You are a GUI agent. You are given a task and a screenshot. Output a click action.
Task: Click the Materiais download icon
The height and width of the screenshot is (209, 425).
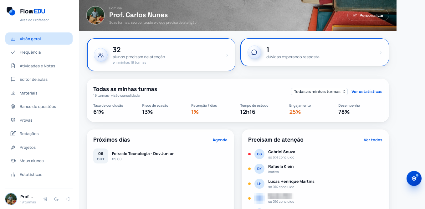13,93
